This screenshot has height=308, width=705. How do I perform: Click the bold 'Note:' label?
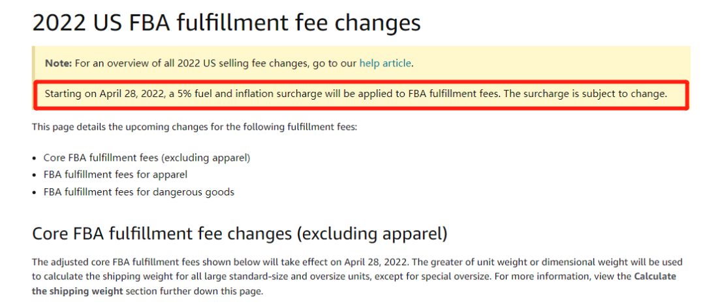point(58,63)
